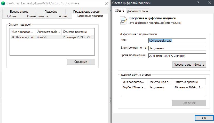The image size is (214, 123).
Task: Click the Kaspersky file icon in title bar
Action: click(x=4, y=3)
